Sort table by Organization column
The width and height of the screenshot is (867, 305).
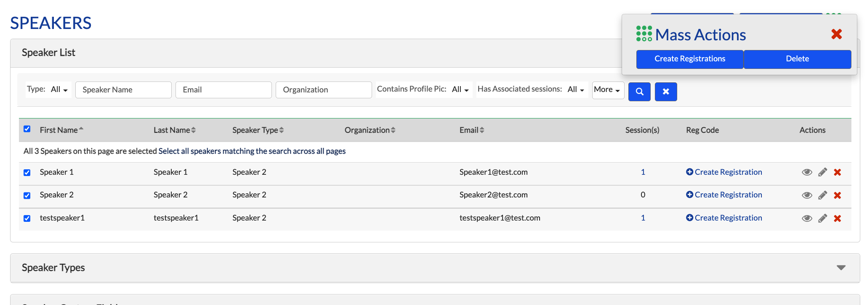pyautogui.click(x=370, y=130)
